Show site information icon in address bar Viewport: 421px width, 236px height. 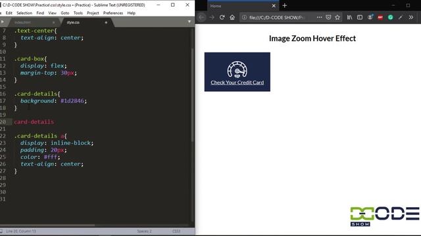click(x=244, y=18)
